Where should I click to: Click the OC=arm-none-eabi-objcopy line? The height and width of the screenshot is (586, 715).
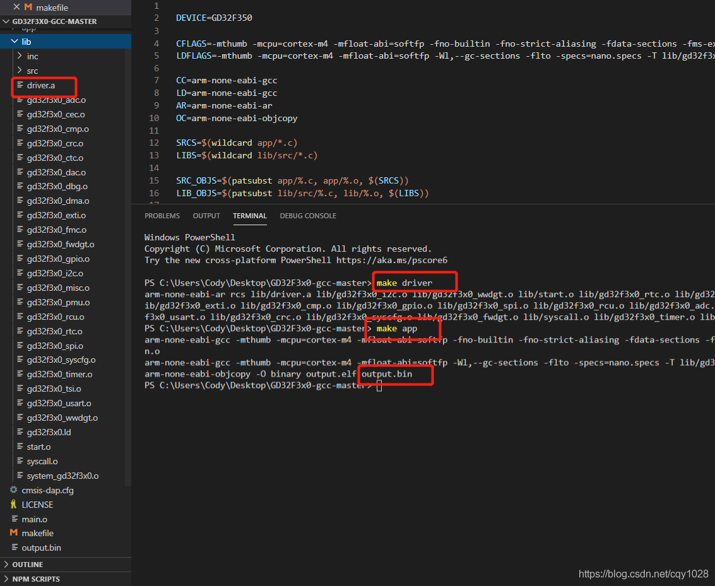[237, 118]
